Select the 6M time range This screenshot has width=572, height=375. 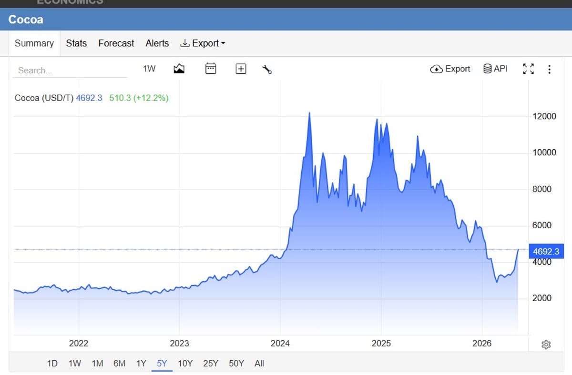point(120,364)
